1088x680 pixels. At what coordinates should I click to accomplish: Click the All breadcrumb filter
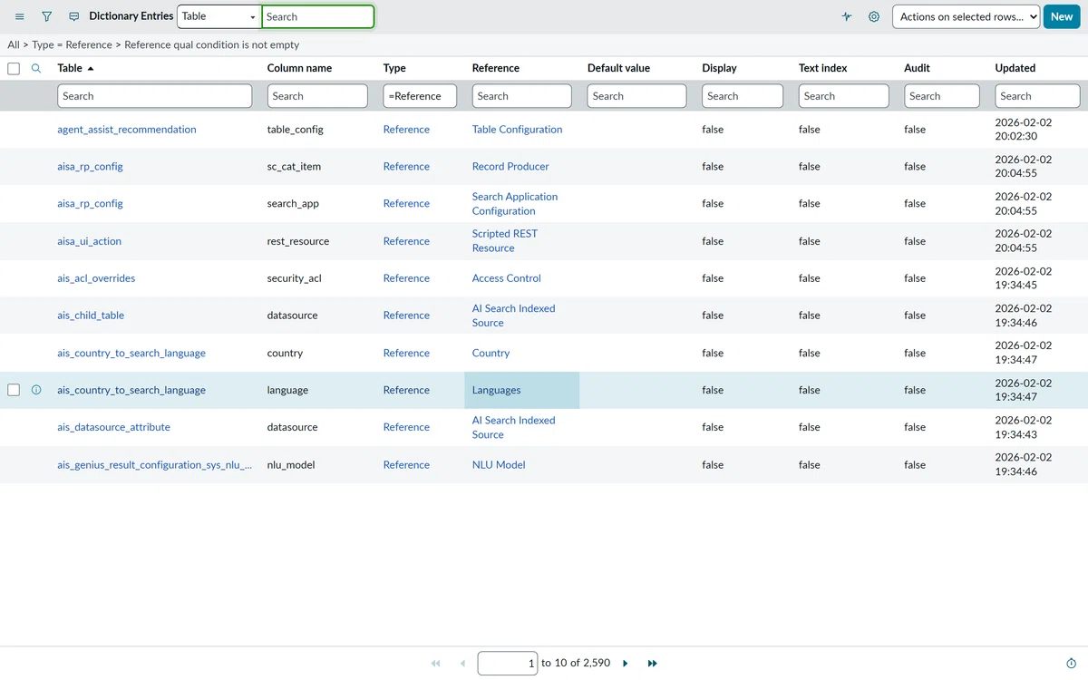tap(14, 44)
